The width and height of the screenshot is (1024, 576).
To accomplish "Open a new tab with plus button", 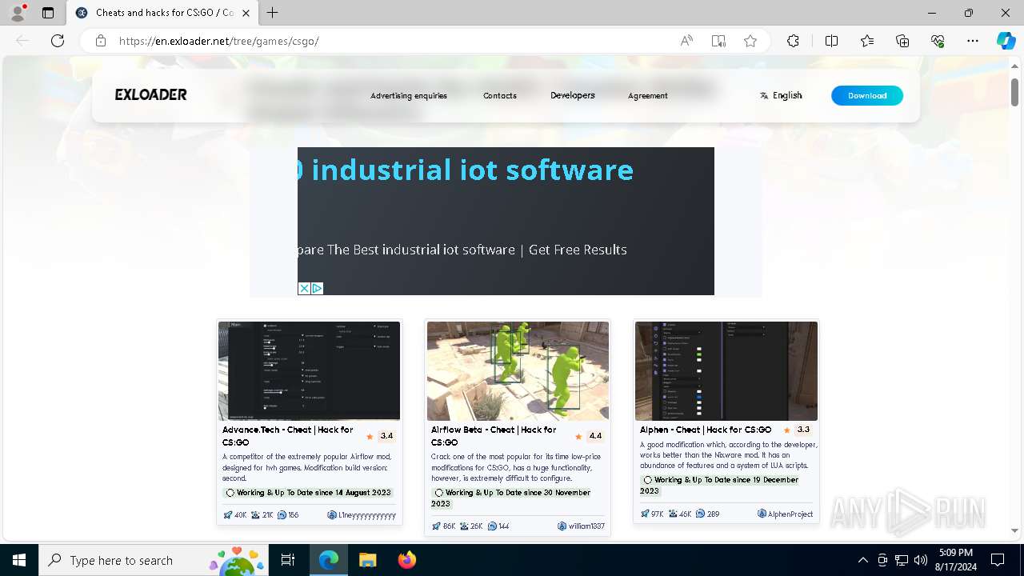I will click(273, 13).
